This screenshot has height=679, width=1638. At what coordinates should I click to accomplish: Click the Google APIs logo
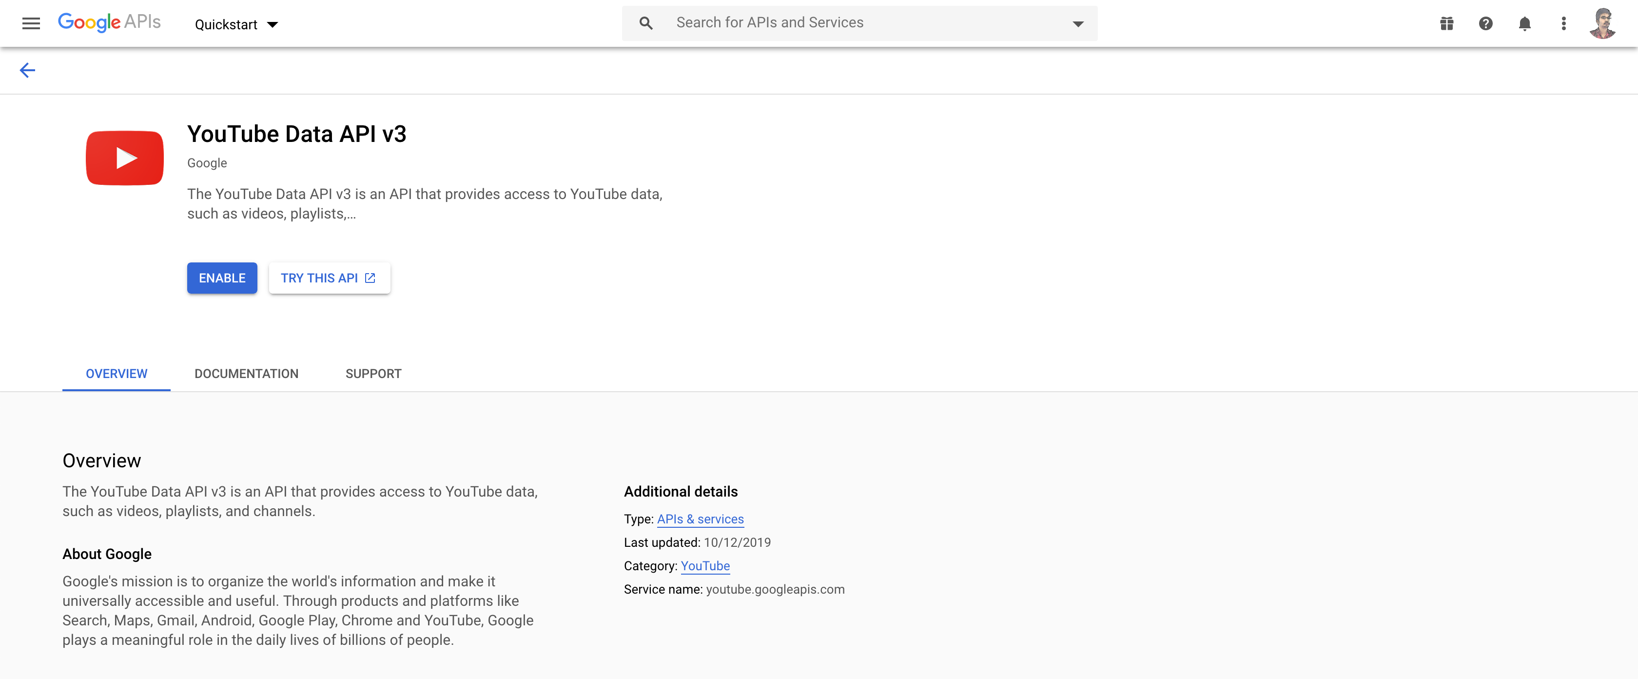coord(109,23)
